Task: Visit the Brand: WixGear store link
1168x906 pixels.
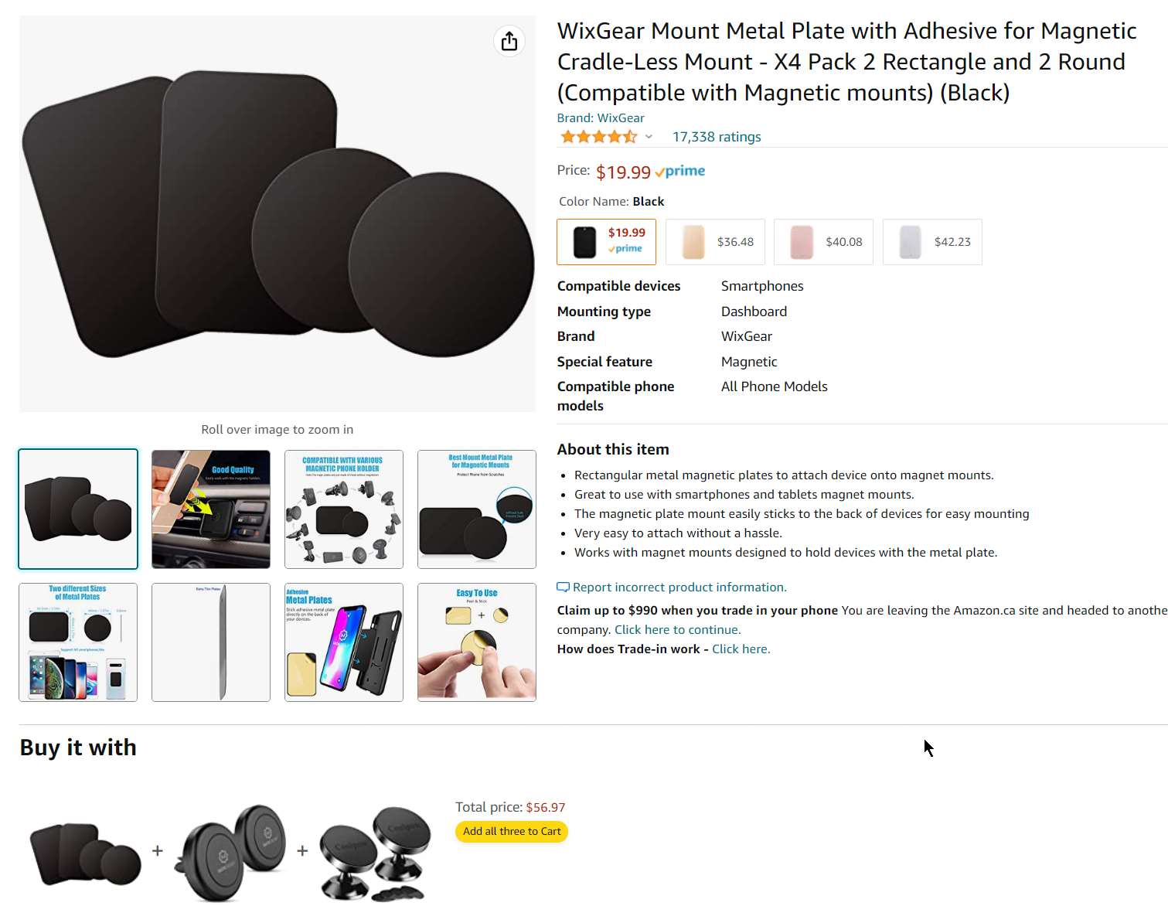Action: click(601, 118)
